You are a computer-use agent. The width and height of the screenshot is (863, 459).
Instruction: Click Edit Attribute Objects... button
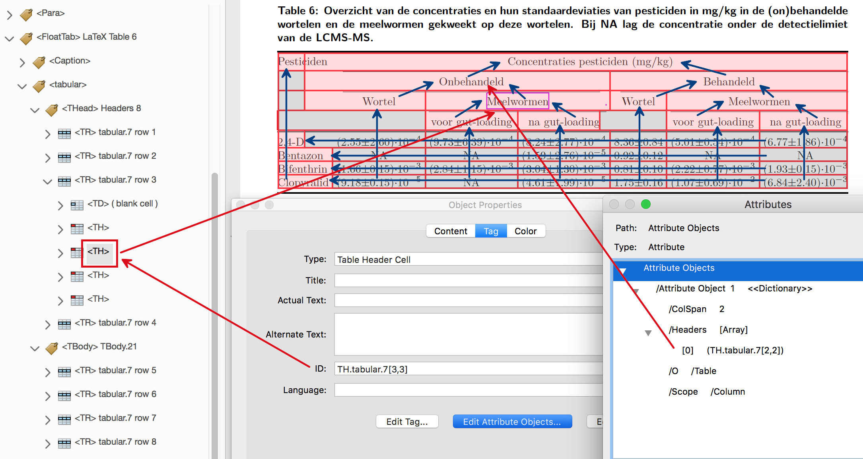tap(512, 422)
